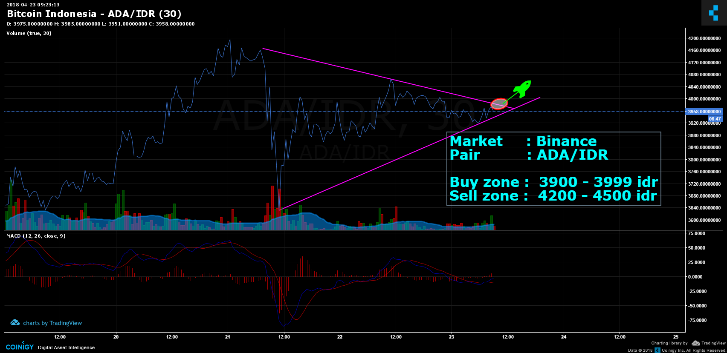
Task: Click the high value 'H: 3985.00000000'
Action: [77, 24]
